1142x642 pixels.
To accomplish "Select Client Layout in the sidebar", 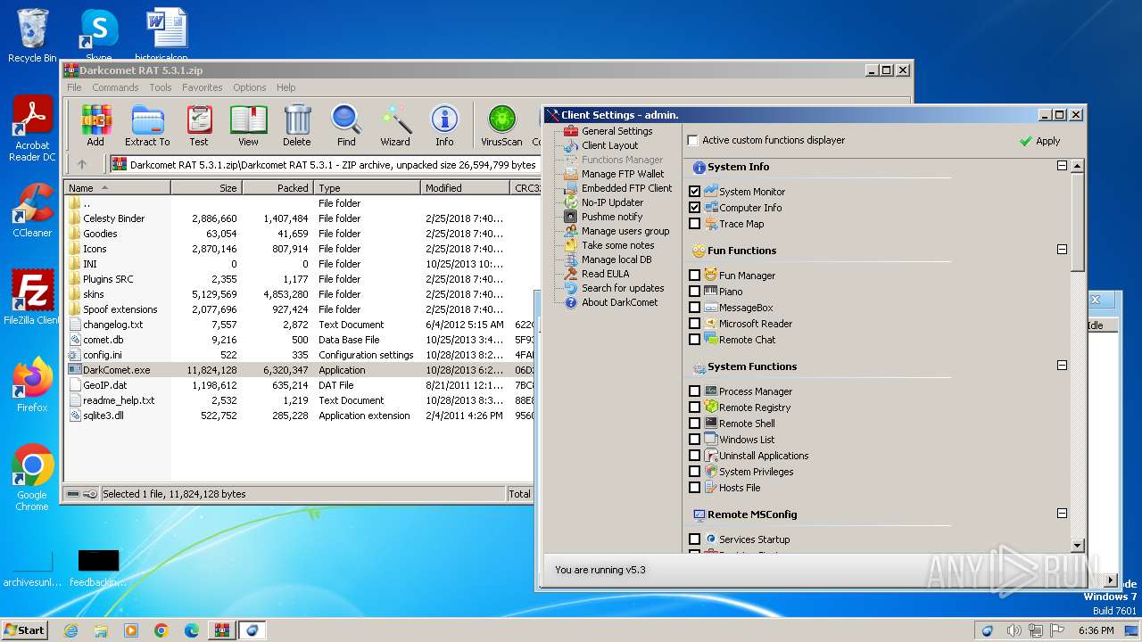I will click(x=609, y=145).
